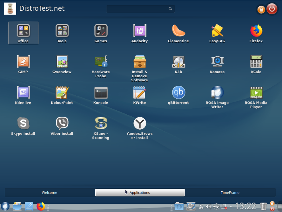The height and width of the screenshot is (212, 282).
Task: Click the disconnected network tray icon
Action: [x=224, y=207]
